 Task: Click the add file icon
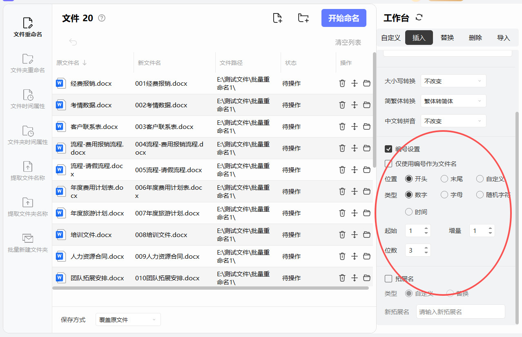point(277,18)
